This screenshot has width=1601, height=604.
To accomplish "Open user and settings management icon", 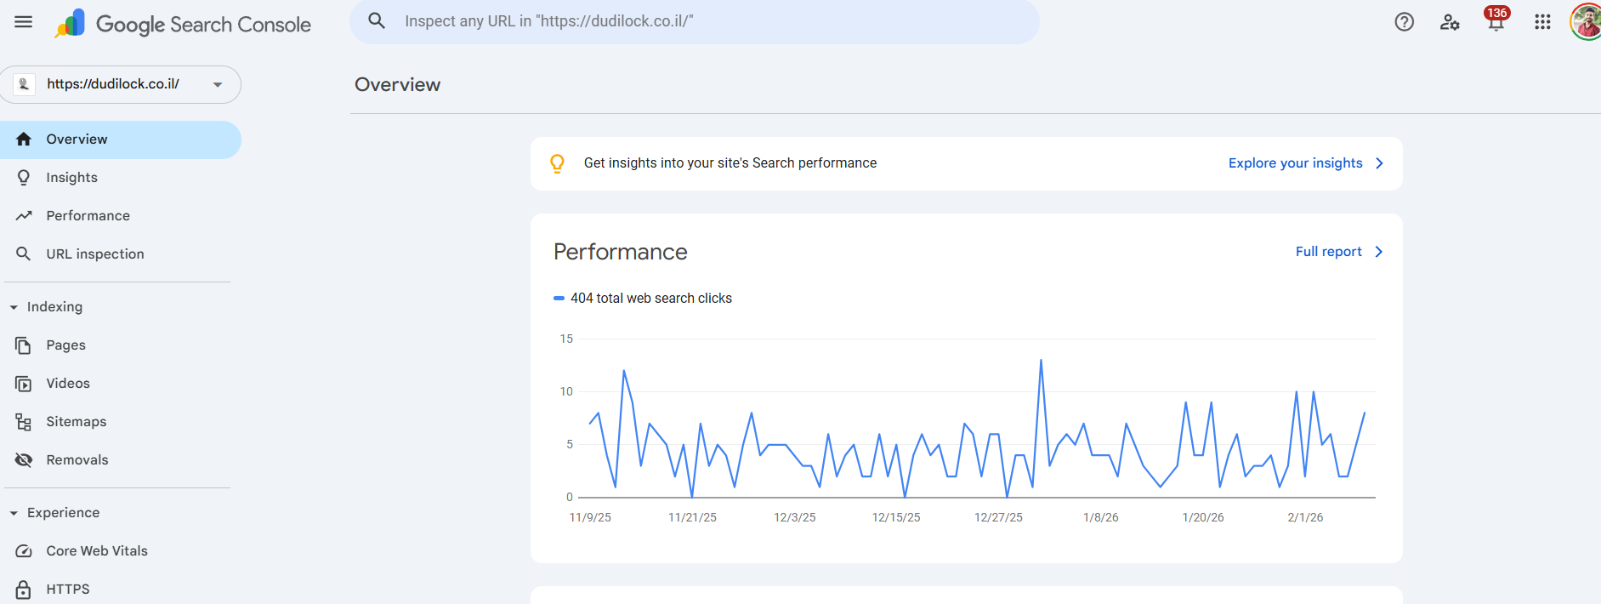I will 1450,22.
